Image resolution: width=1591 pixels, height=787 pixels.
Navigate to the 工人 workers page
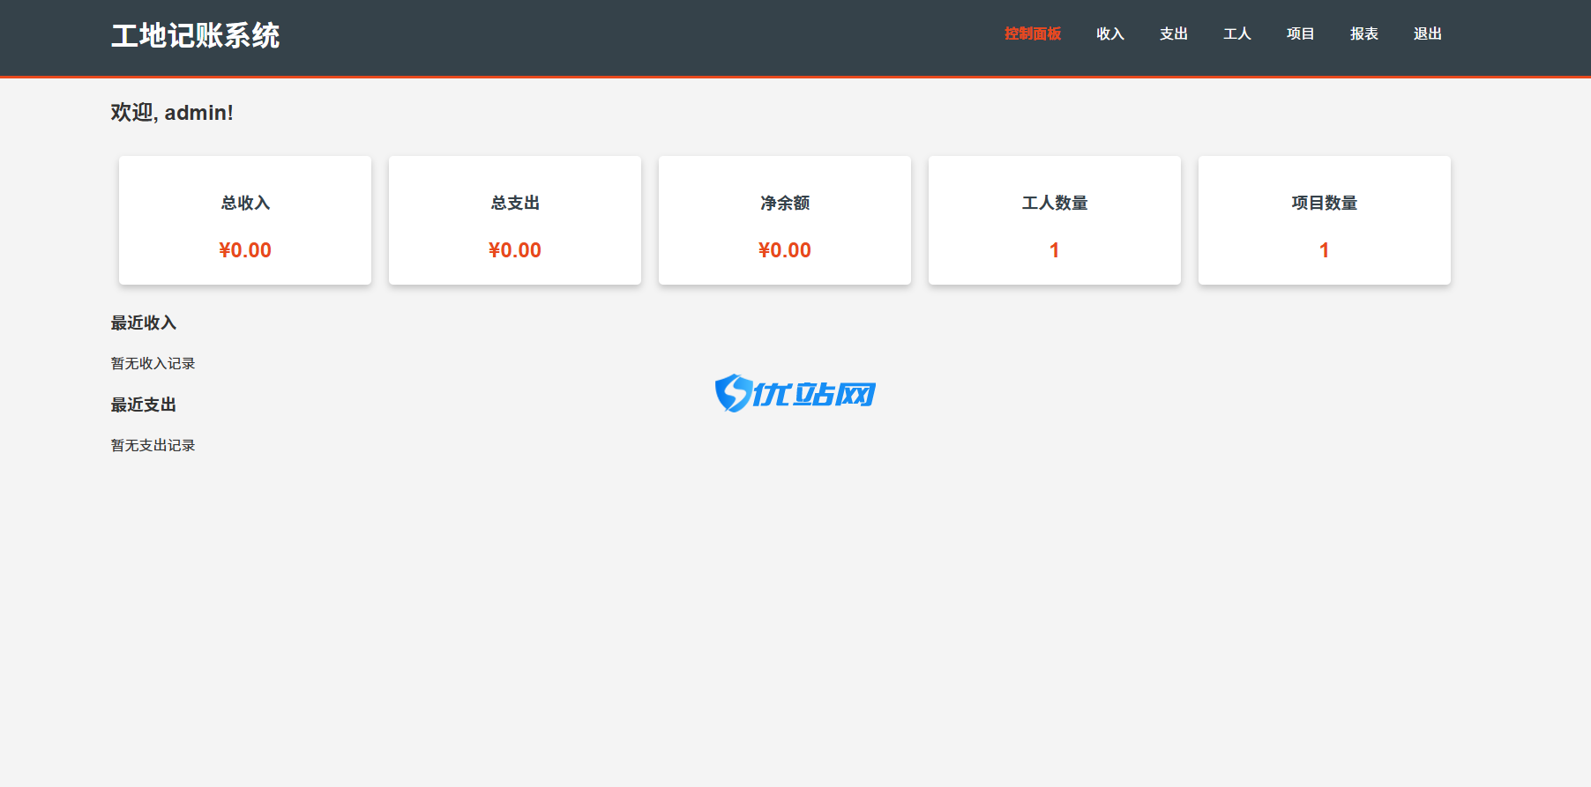(1237, 33)
